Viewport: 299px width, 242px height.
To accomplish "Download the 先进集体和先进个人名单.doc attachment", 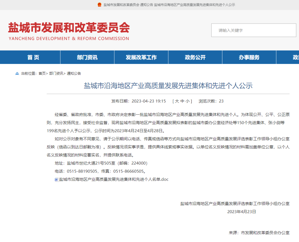I will click(114, 179).
